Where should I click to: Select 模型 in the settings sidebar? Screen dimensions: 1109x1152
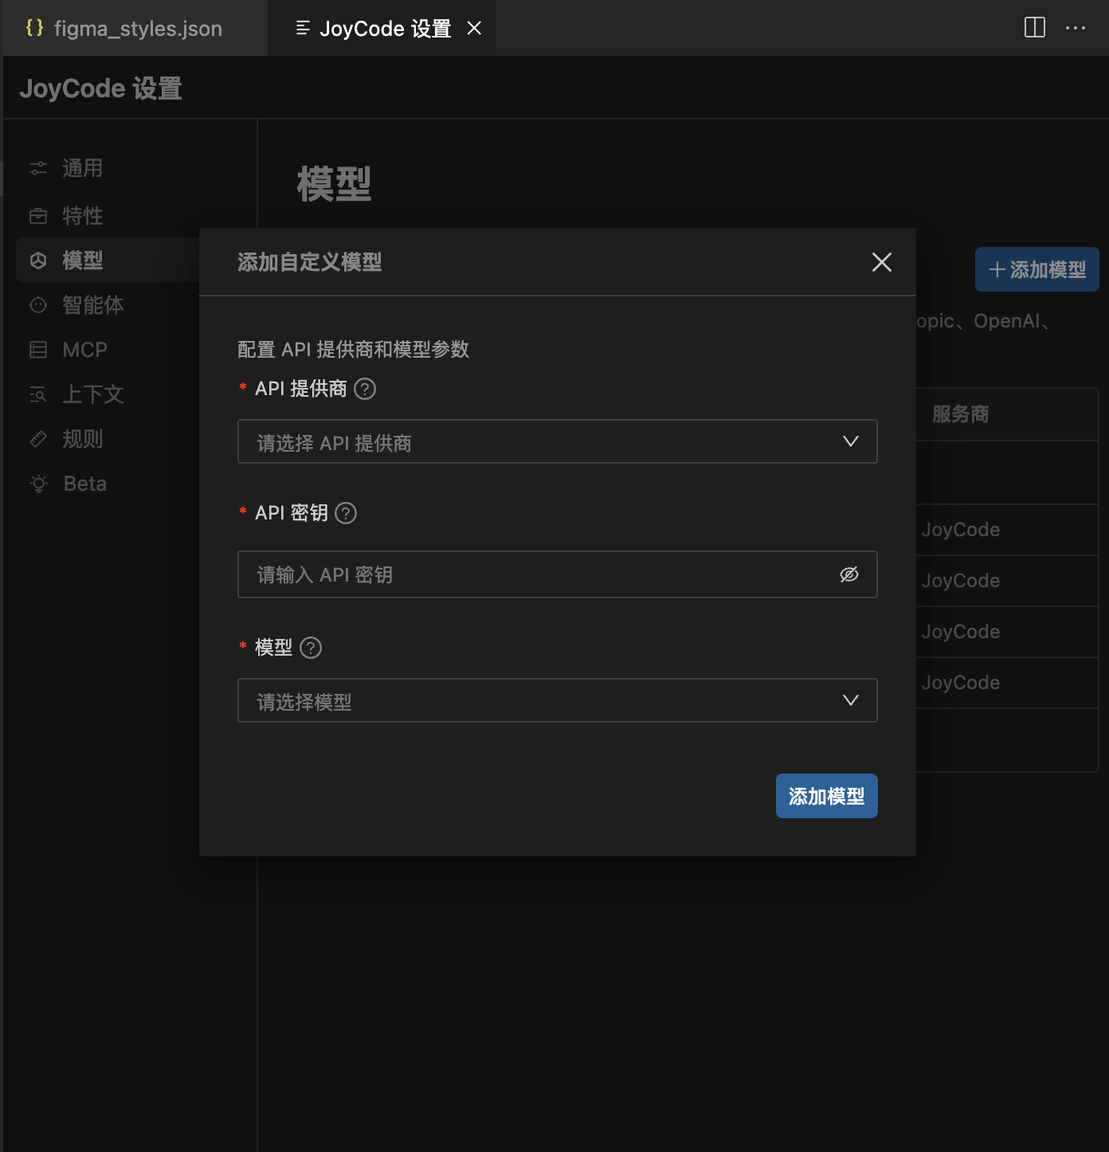[x=82, y=261]
